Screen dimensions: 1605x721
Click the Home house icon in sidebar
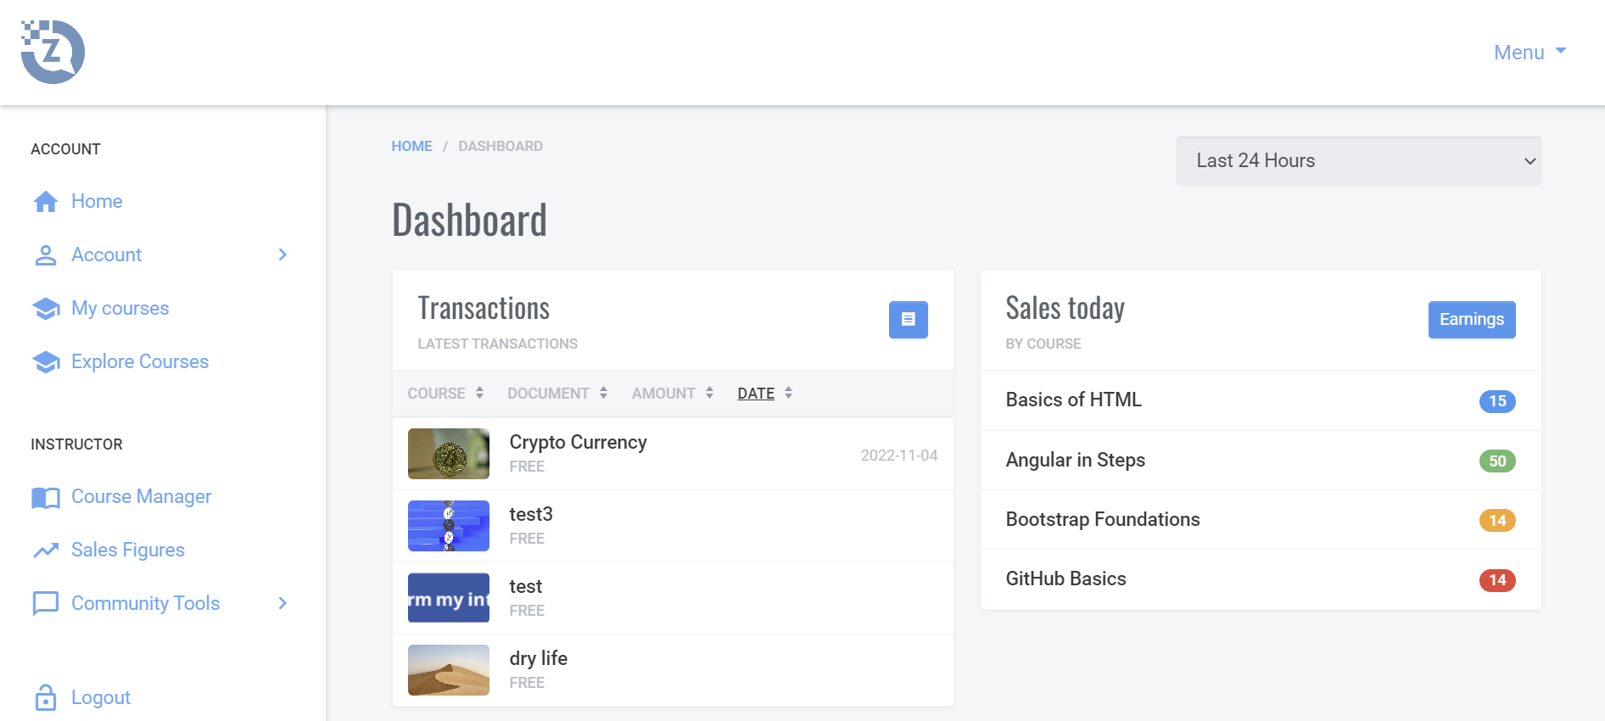coord(46,202)
